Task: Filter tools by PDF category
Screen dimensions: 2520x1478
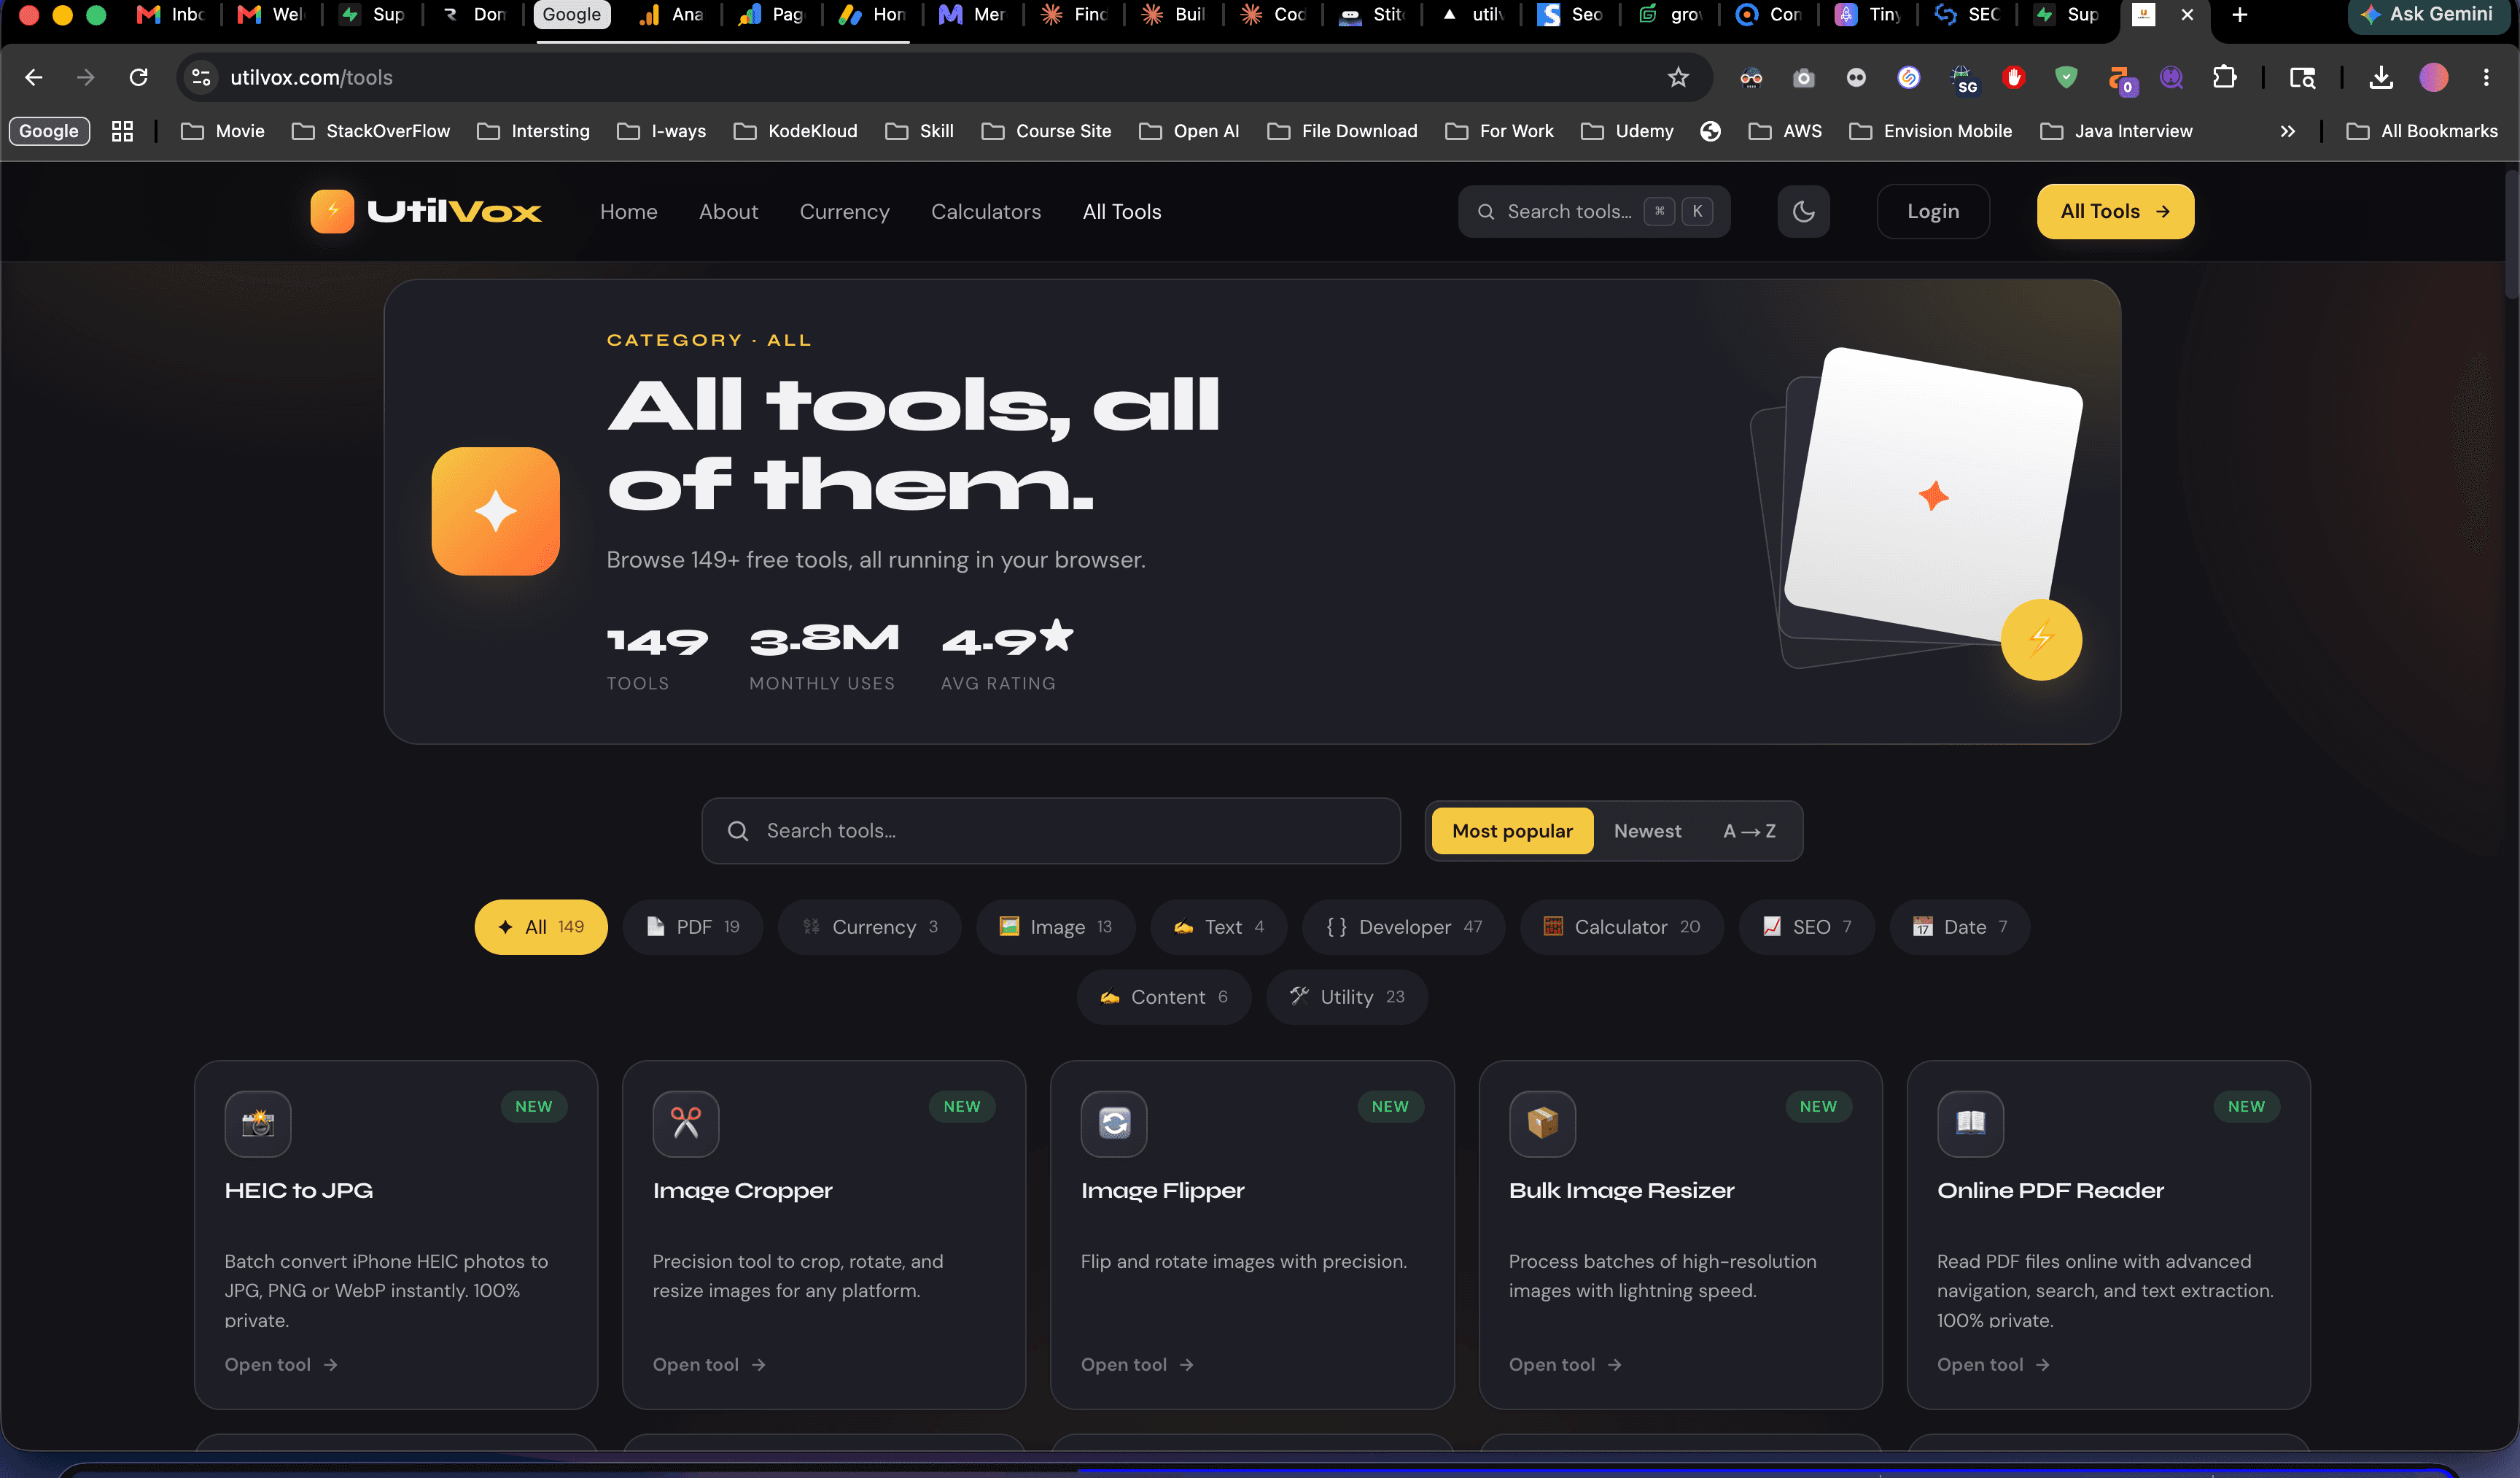Action: pos(693,926)
